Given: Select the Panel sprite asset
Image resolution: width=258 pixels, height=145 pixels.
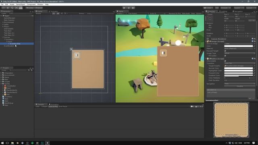Looking at the screenshot, I should (x=8, y=88).
